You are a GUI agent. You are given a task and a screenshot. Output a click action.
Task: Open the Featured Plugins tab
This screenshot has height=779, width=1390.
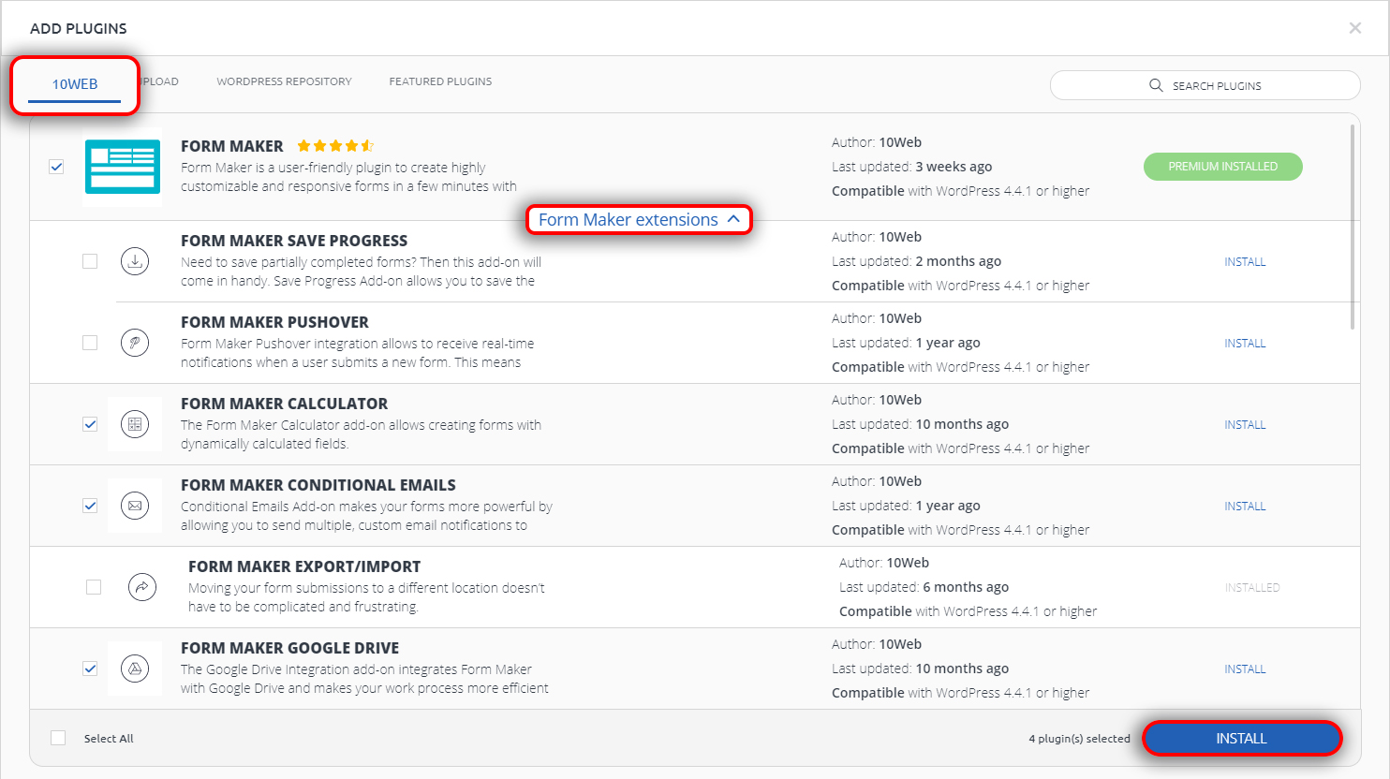coord(440,81)
